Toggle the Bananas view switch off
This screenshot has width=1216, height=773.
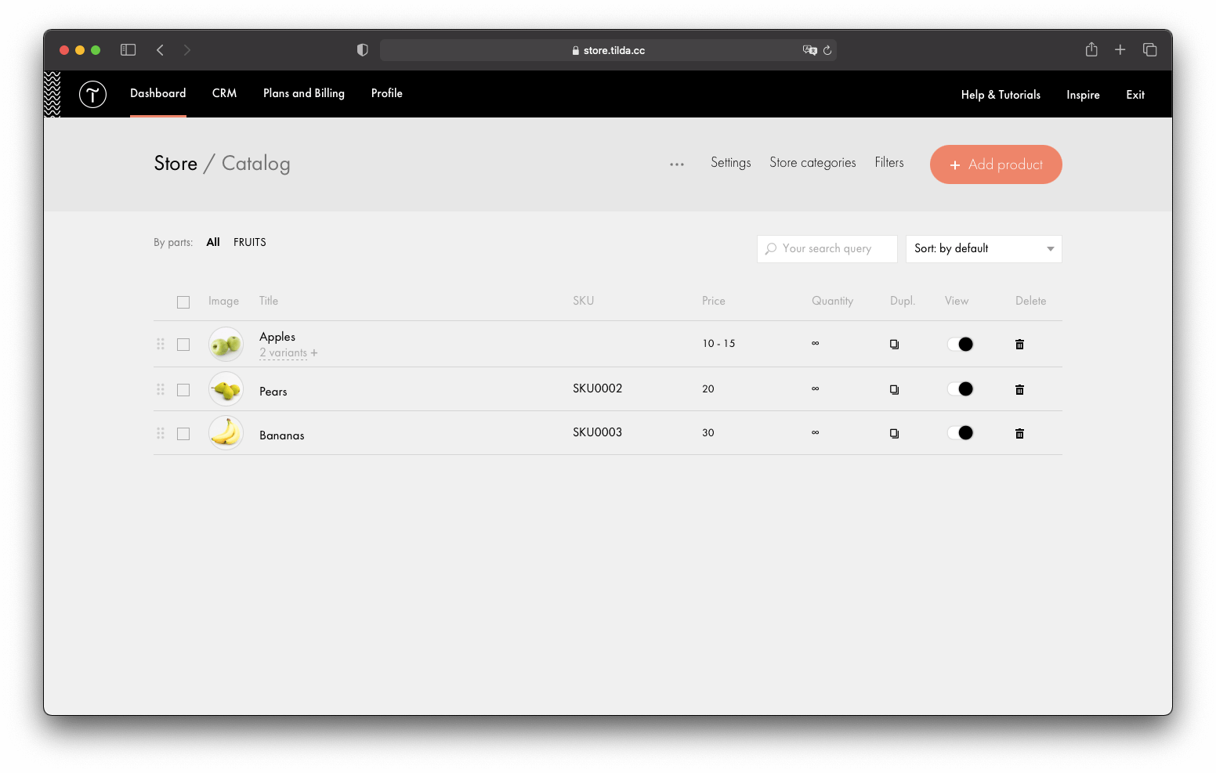tap(960, 432)
